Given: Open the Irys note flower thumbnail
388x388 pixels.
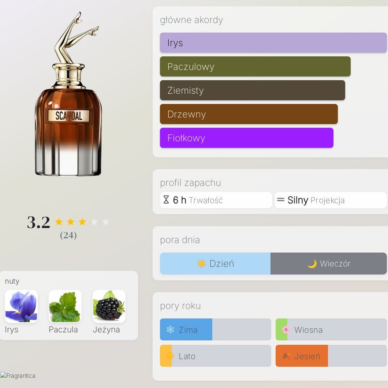Looking at the screenshot, I should pyautogui.click(x=21, y=306).
